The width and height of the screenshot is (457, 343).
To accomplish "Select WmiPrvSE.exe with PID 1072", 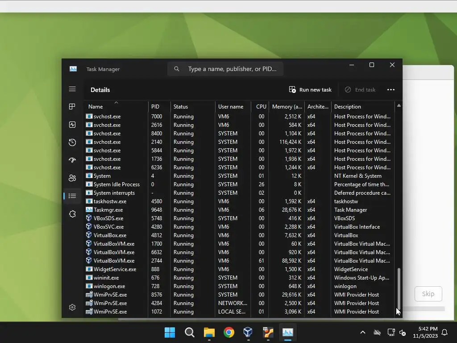I will 239,311.
